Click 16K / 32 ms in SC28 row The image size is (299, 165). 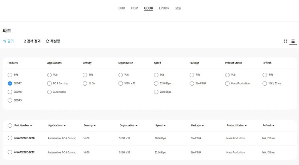pos(268,138)
